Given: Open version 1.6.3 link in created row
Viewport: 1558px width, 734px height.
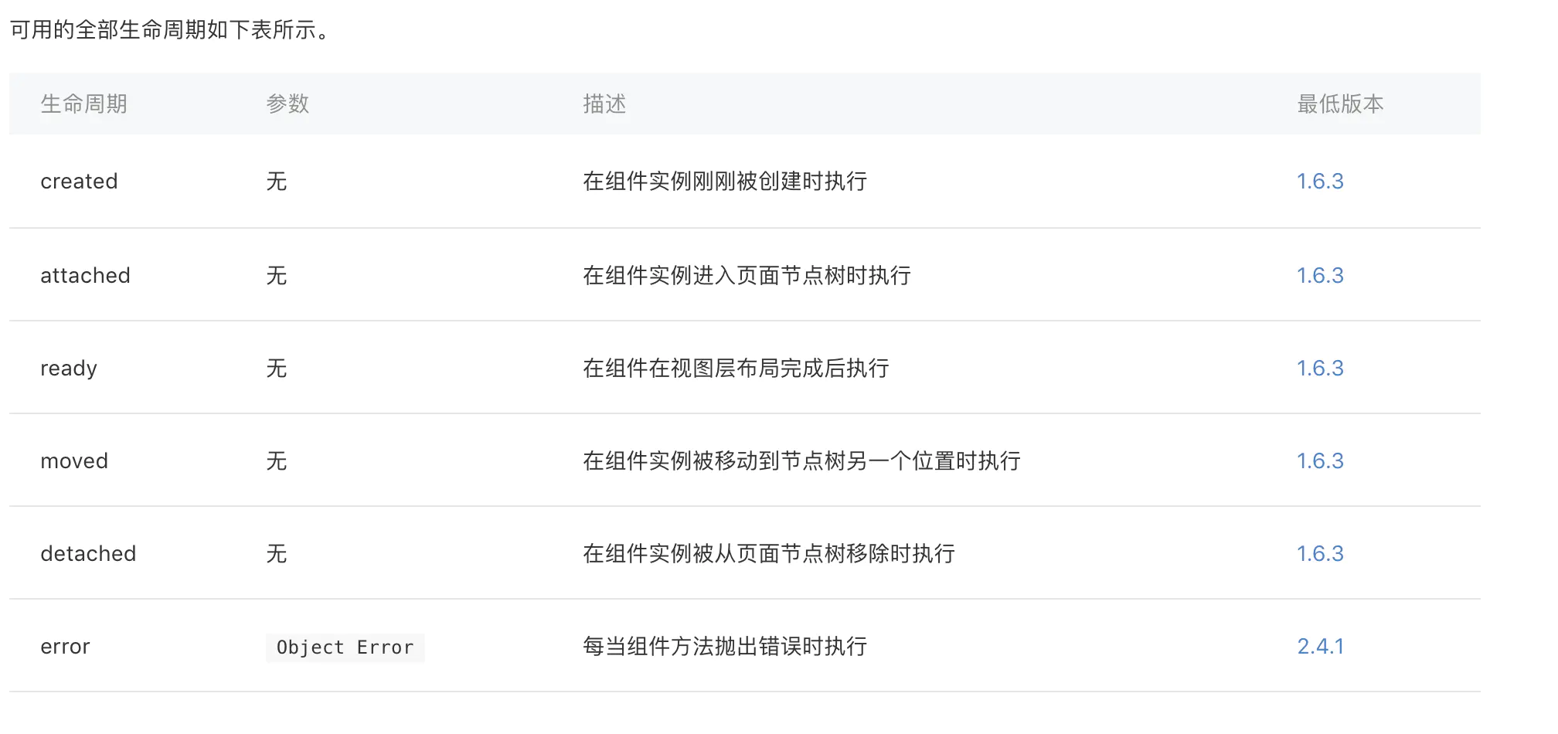Looking at the screenshot, I should tap(1319, 182).
